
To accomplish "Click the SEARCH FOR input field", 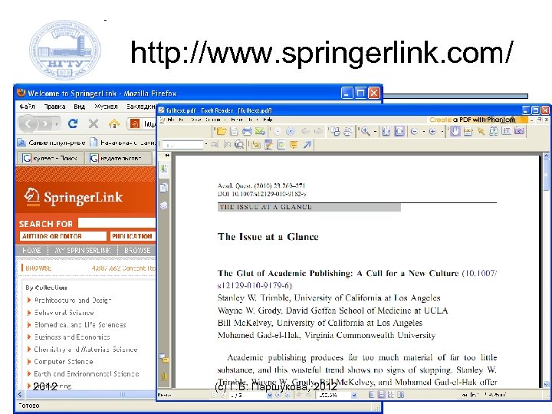I will click(x=117, y=223).
